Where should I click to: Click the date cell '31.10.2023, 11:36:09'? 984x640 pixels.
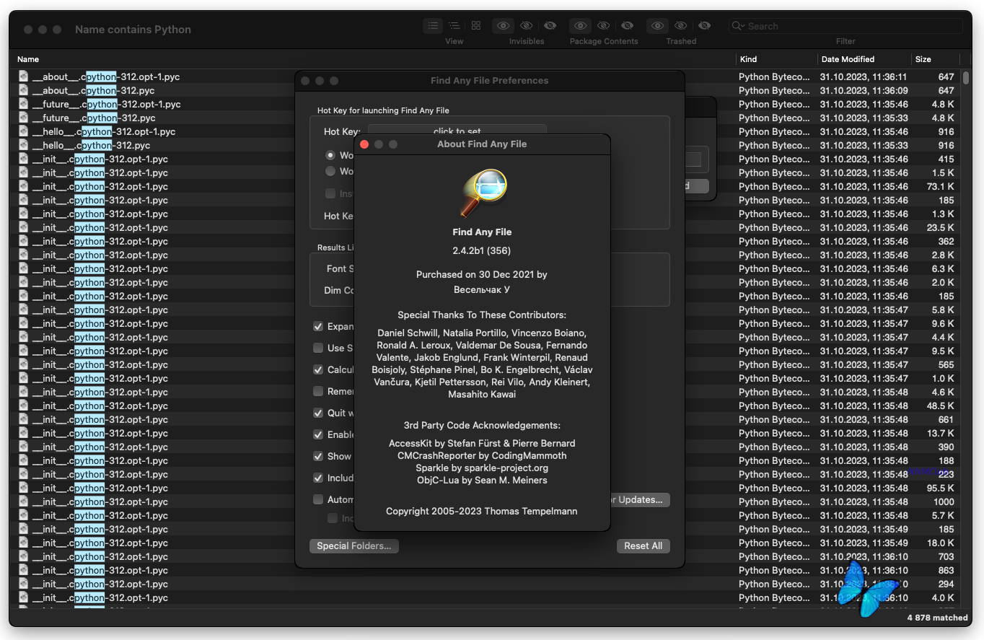864,90
